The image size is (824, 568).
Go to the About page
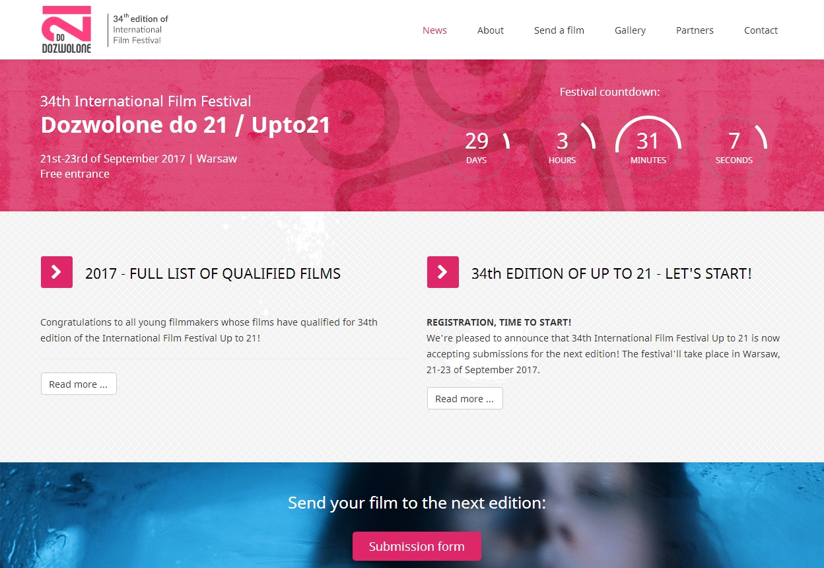coord(491,30)
